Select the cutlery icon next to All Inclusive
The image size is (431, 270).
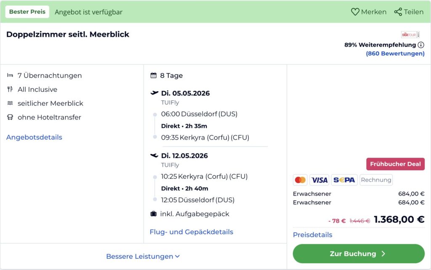click(10, 89)
